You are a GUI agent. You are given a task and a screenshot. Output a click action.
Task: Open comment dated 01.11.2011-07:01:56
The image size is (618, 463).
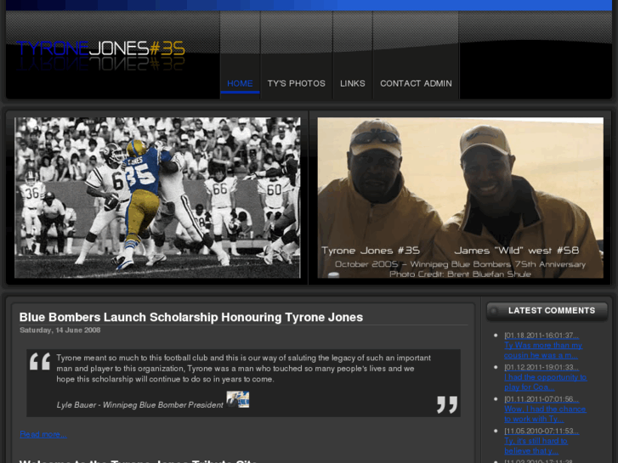coord(541,399)
